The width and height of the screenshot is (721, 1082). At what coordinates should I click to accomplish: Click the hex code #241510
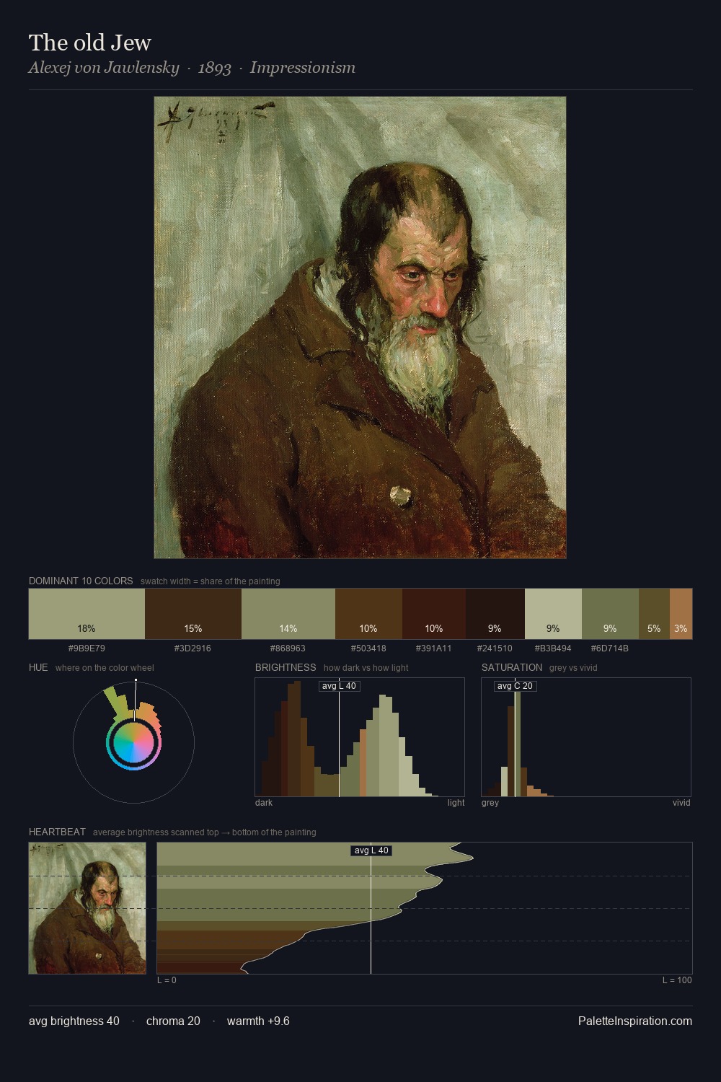pos(495,648)
